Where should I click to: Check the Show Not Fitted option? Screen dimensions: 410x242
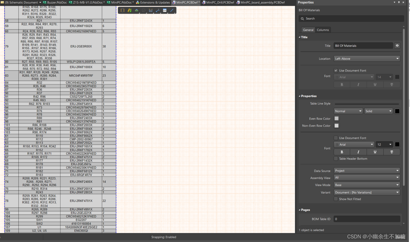pos(336,199)
